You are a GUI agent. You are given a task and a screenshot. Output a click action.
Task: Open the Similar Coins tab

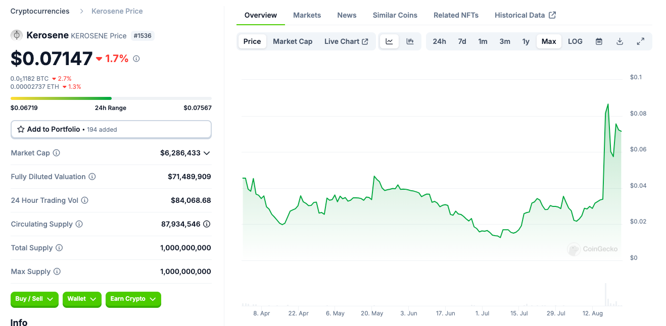395,15
